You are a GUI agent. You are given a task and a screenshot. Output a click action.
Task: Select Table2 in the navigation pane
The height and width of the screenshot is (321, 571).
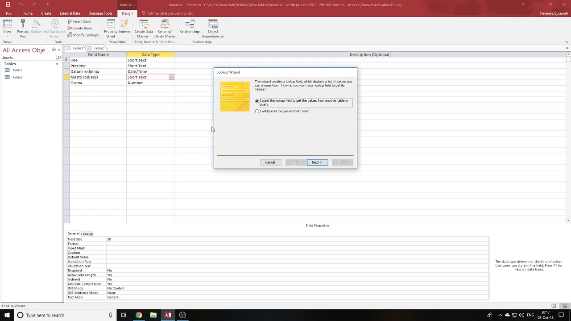pyautogui.click(x=17, y=77)
